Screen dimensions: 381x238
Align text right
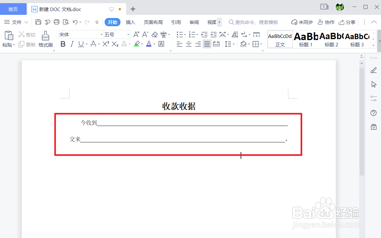click(x=198, y=44)
